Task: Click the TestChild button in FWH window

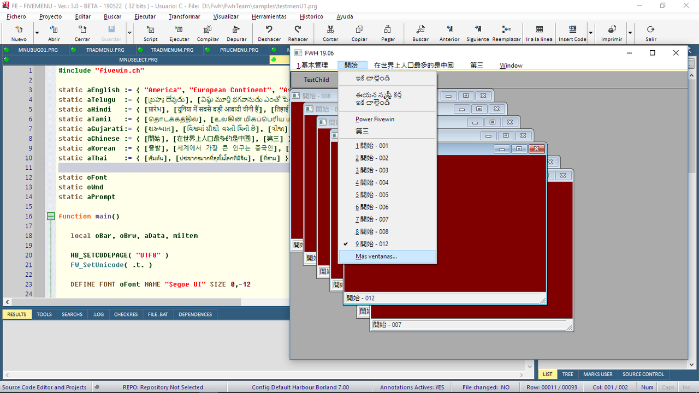Action: coord(317,80)
